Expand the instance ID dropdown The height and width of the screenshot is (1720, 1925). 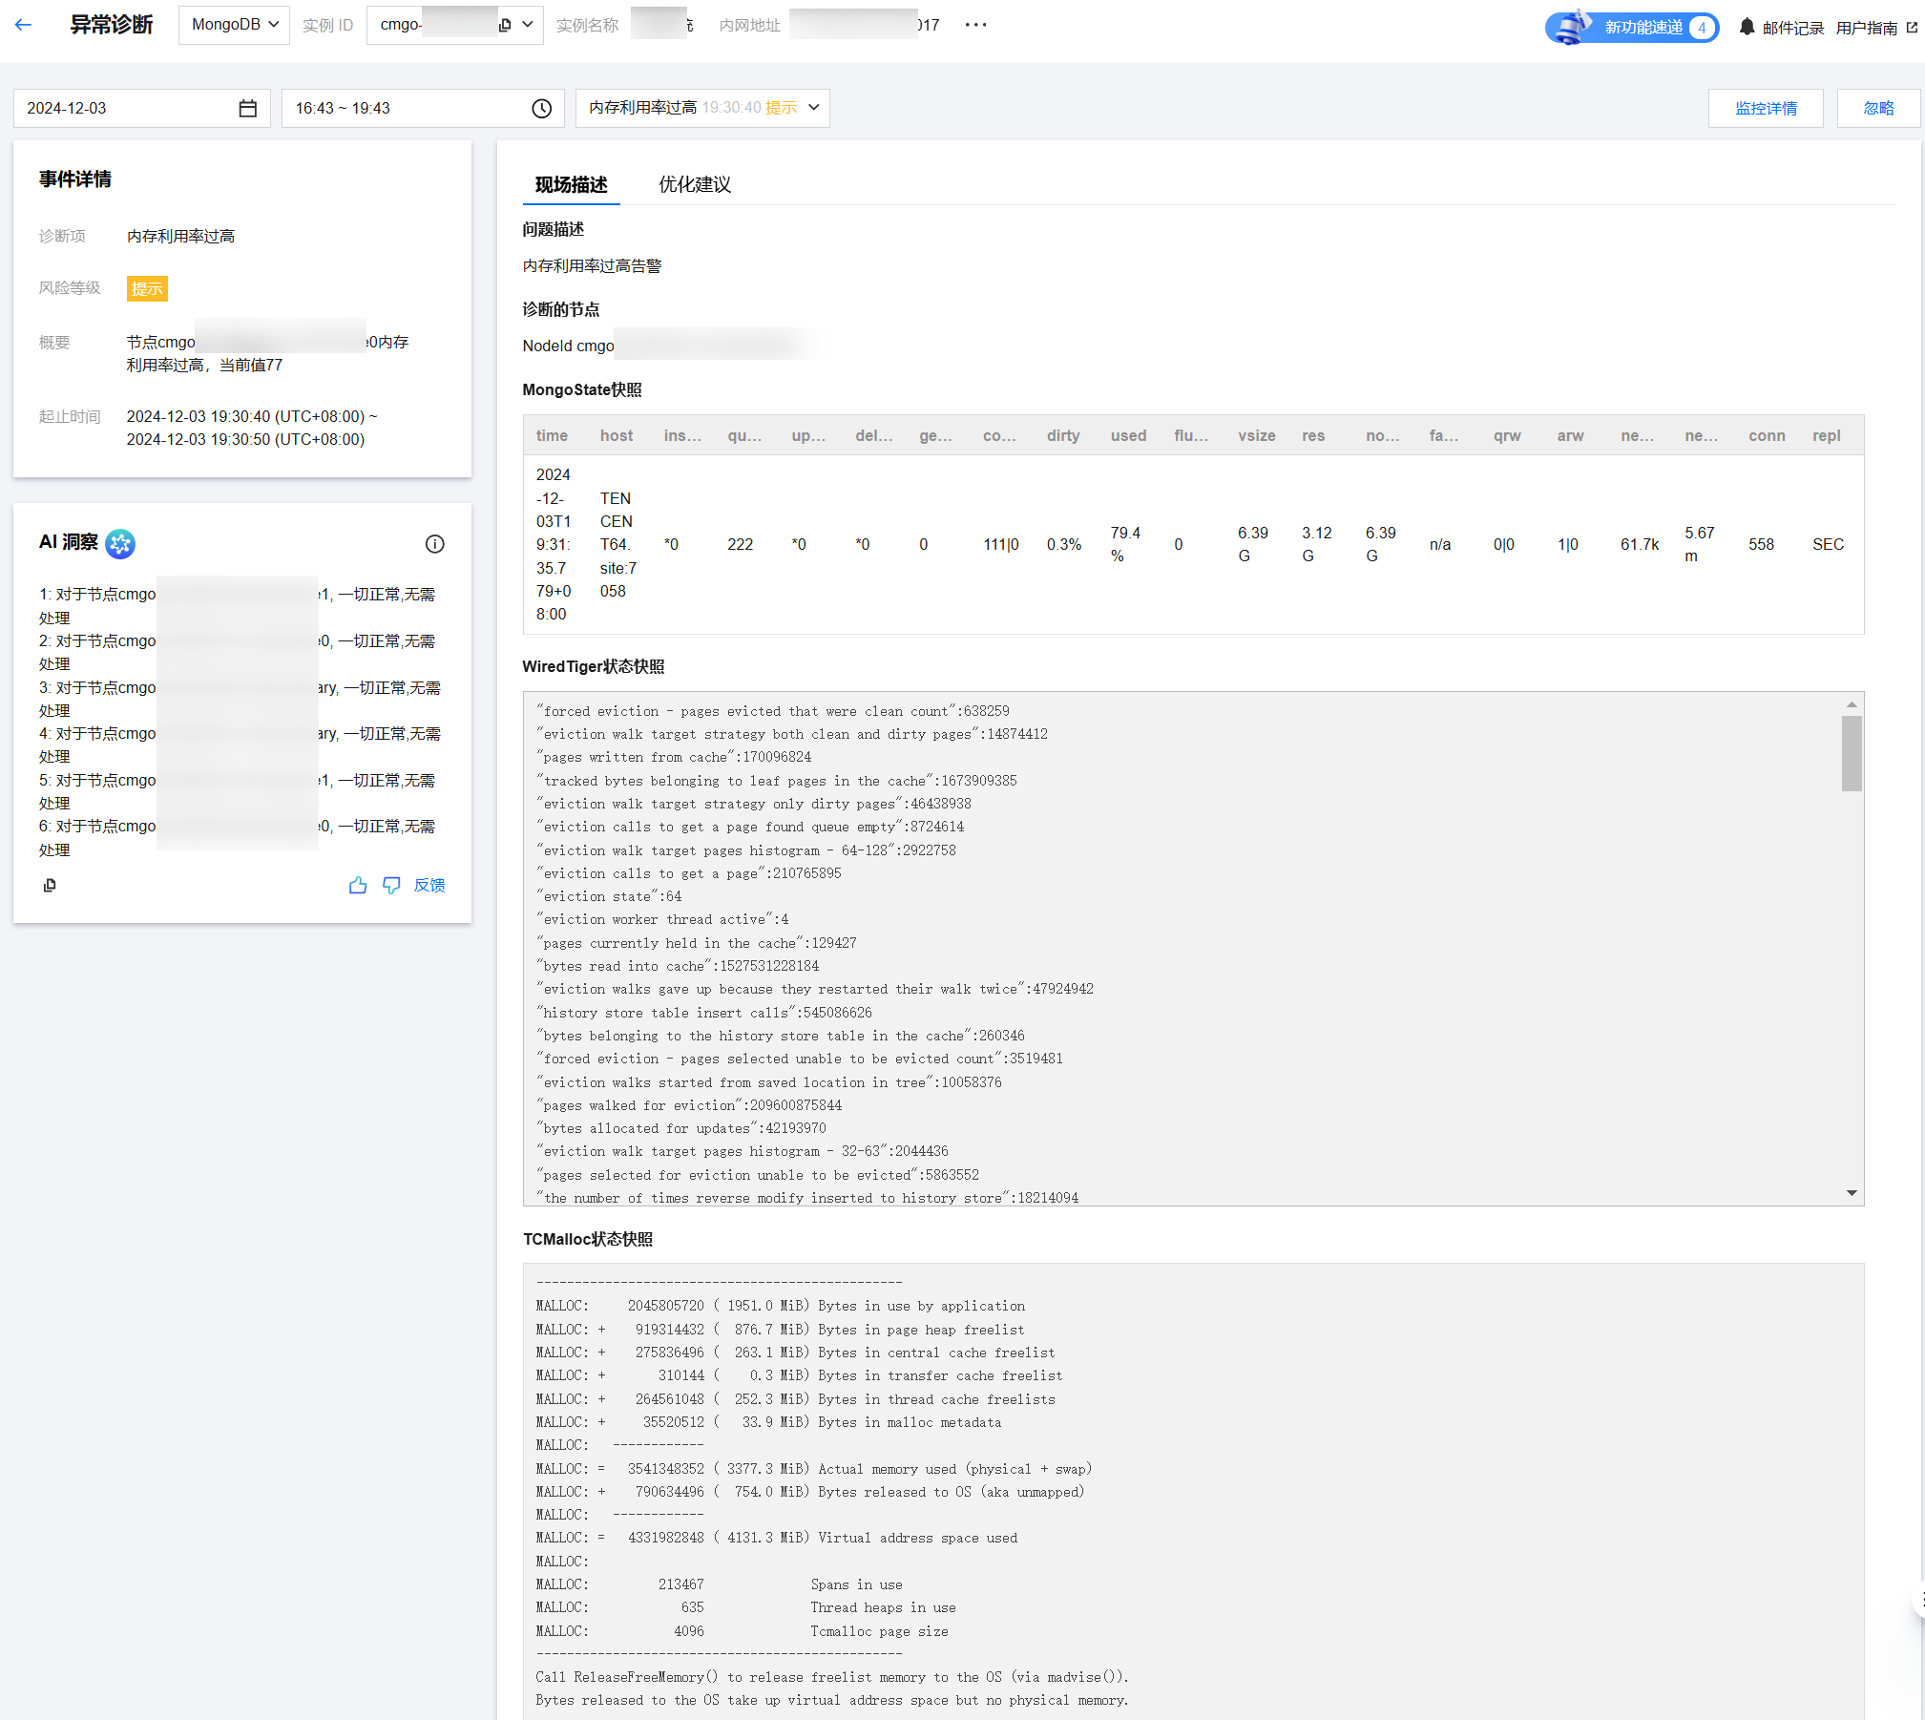click(x=528, y=25)
